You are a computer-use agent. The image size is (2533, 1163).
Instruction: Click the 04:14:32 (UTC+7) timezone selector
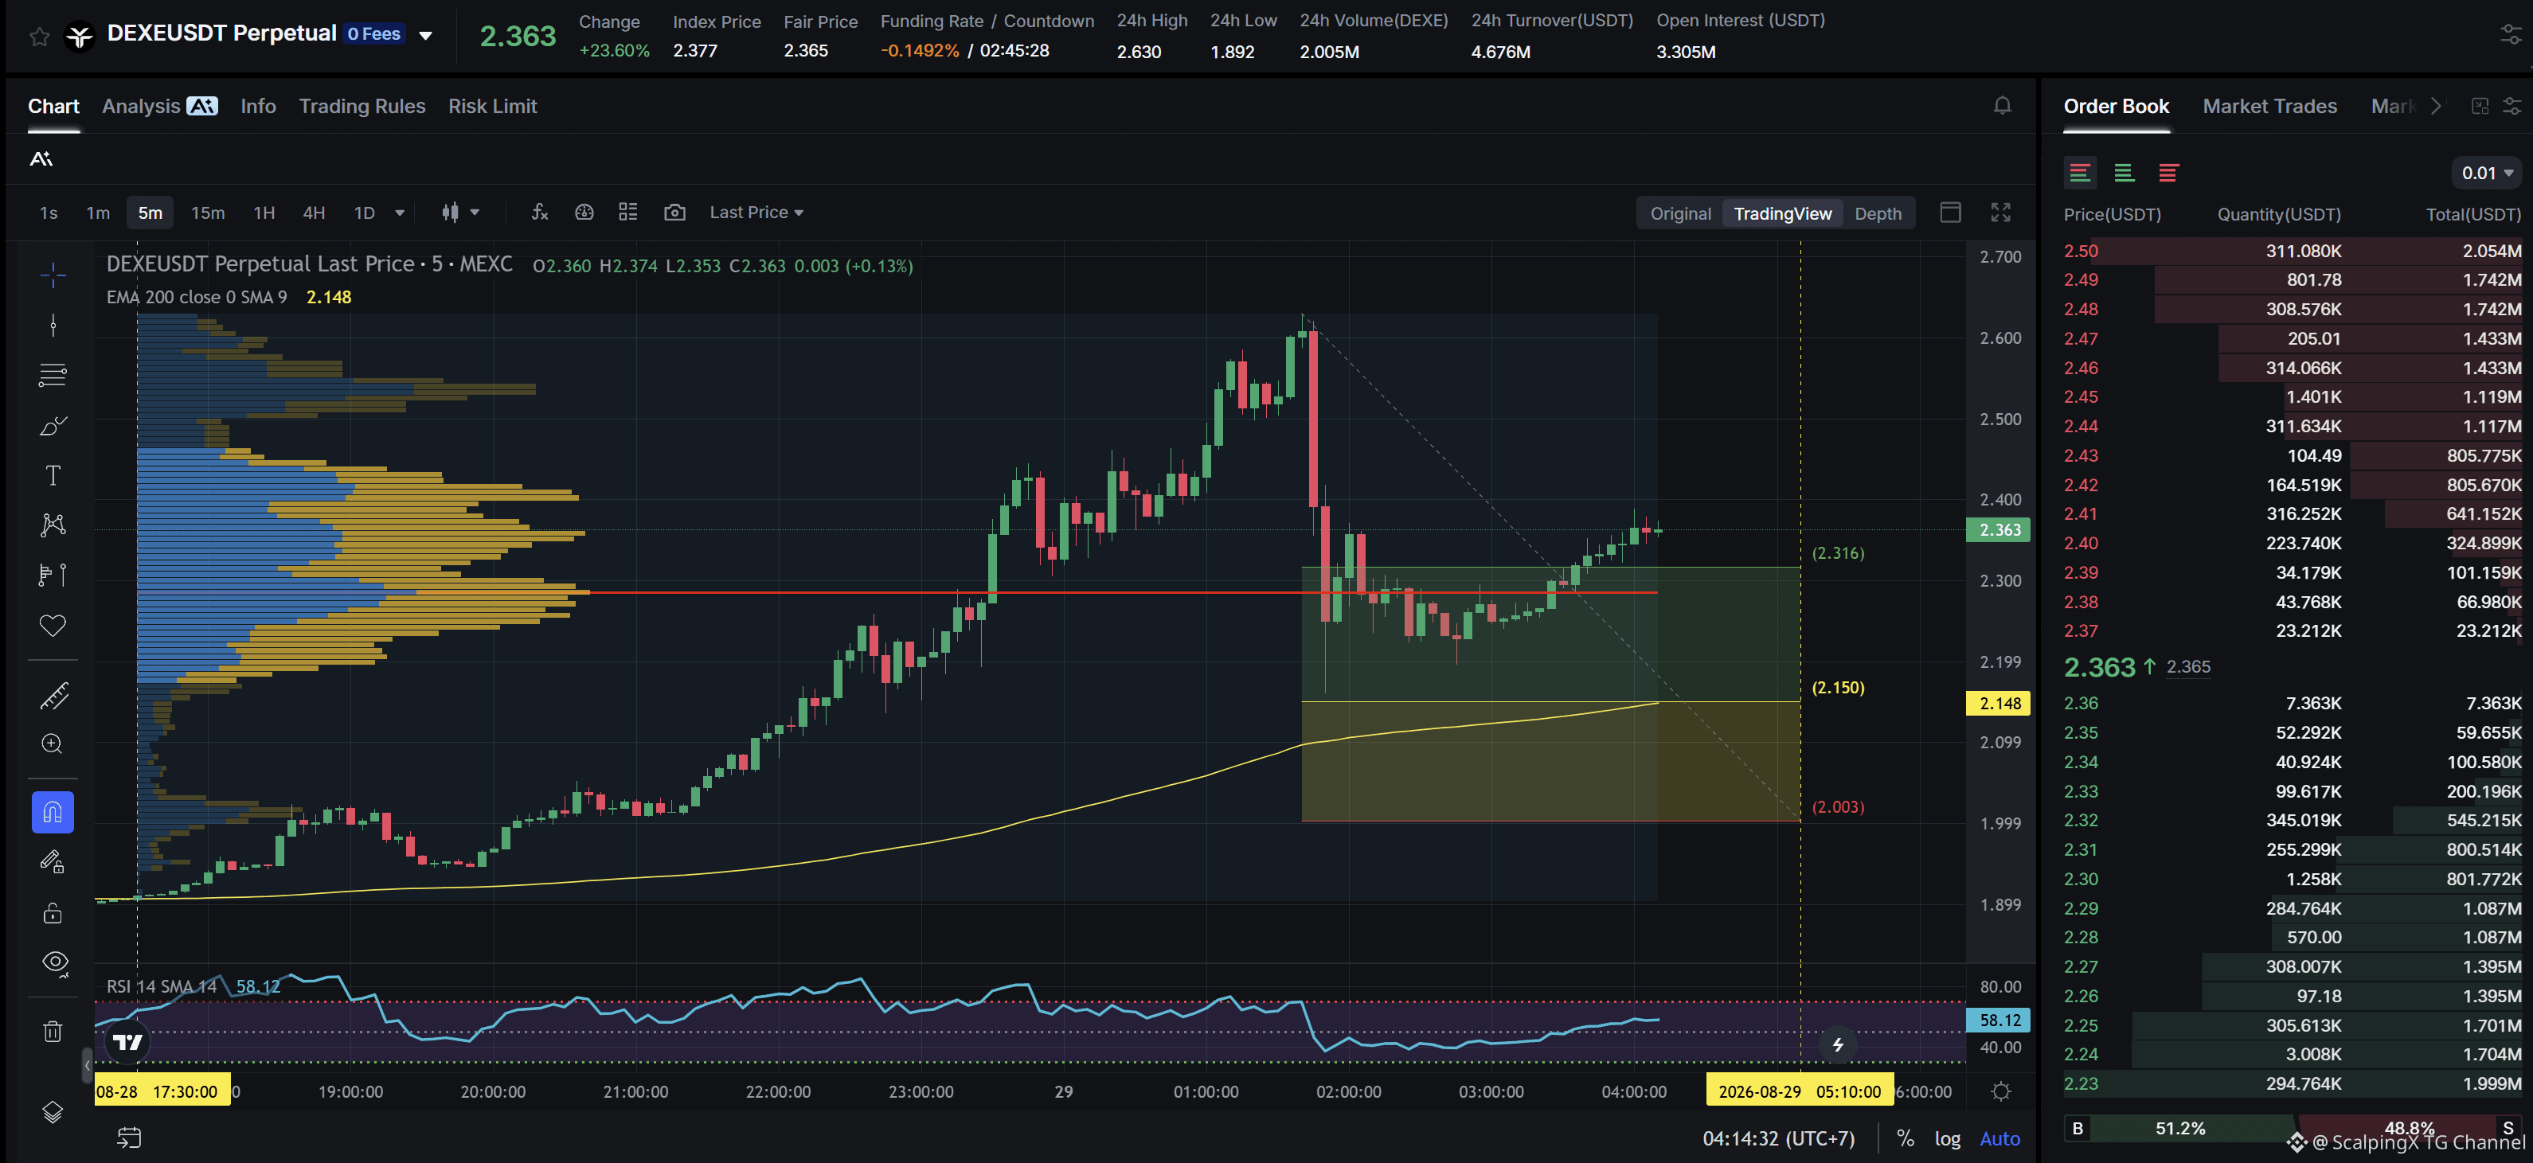(1779, 1138)
